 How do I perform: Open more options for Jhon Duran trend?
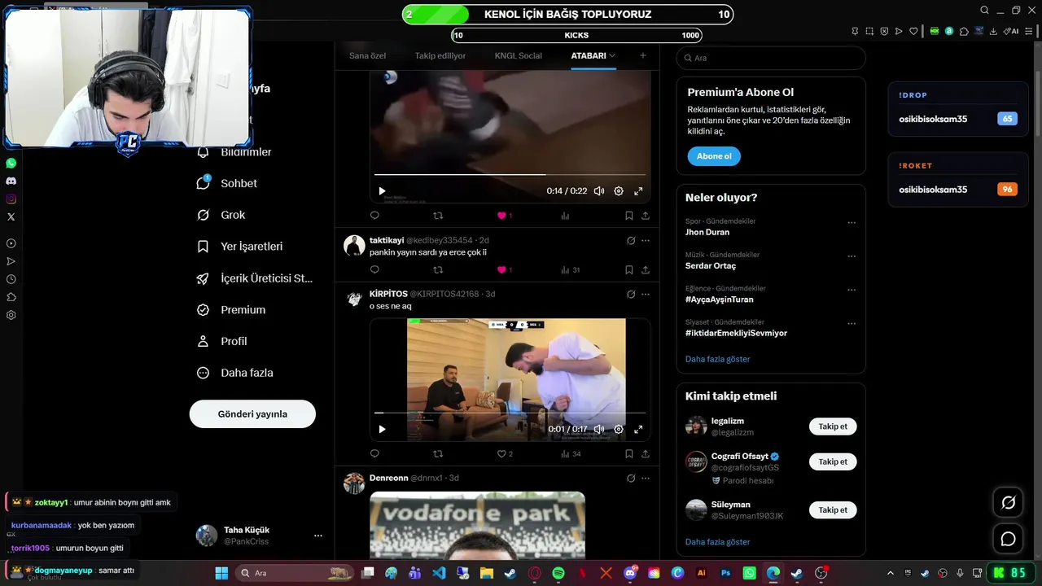(852, 223)
